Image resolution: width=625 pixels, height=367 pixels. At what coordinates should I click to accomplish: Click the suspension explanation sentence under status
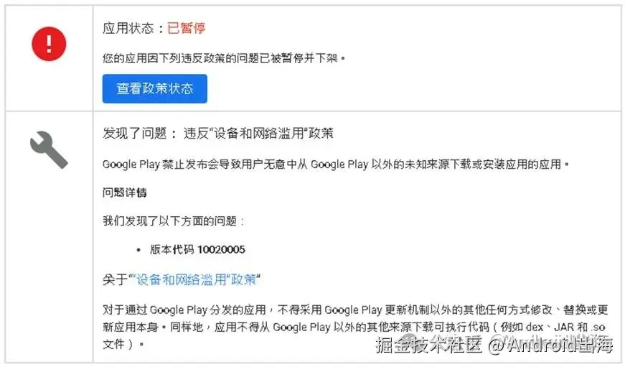point(224,59)
